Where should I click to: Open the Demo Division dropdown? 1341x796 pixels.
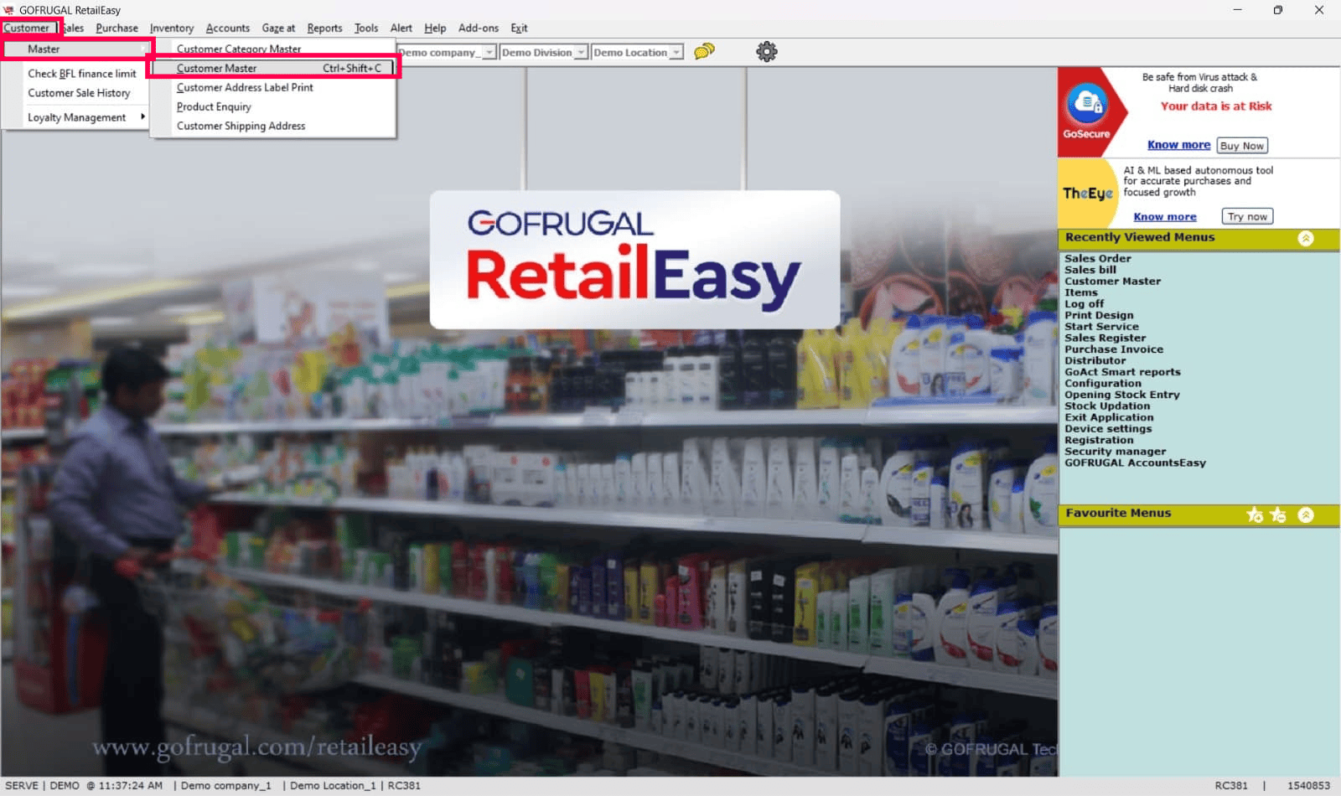click(581, 52)
